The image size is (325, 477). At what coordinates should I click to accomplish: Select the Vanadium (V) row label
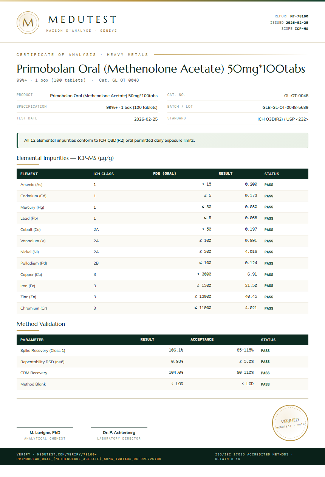point(33,241)
